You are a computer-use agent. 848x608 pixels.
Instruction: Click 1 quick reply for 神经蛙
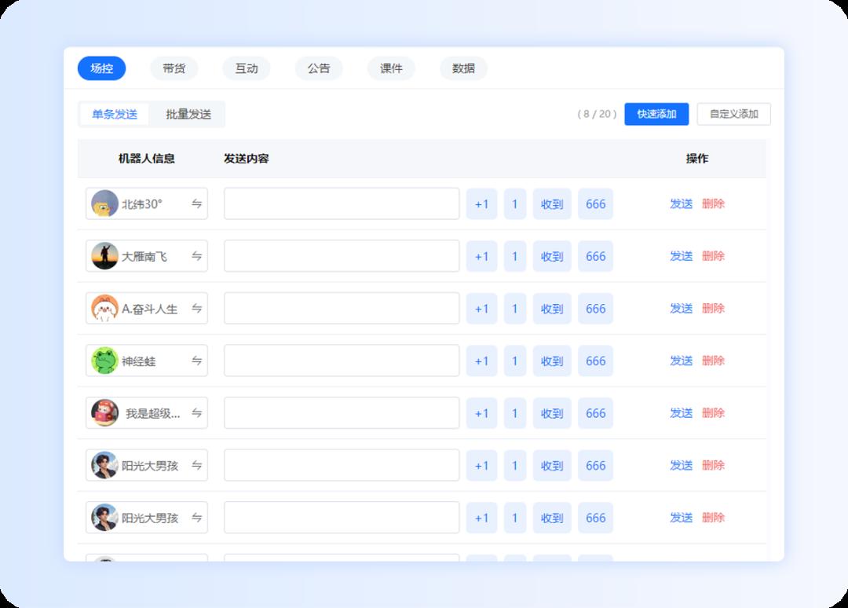pos(515,361)
